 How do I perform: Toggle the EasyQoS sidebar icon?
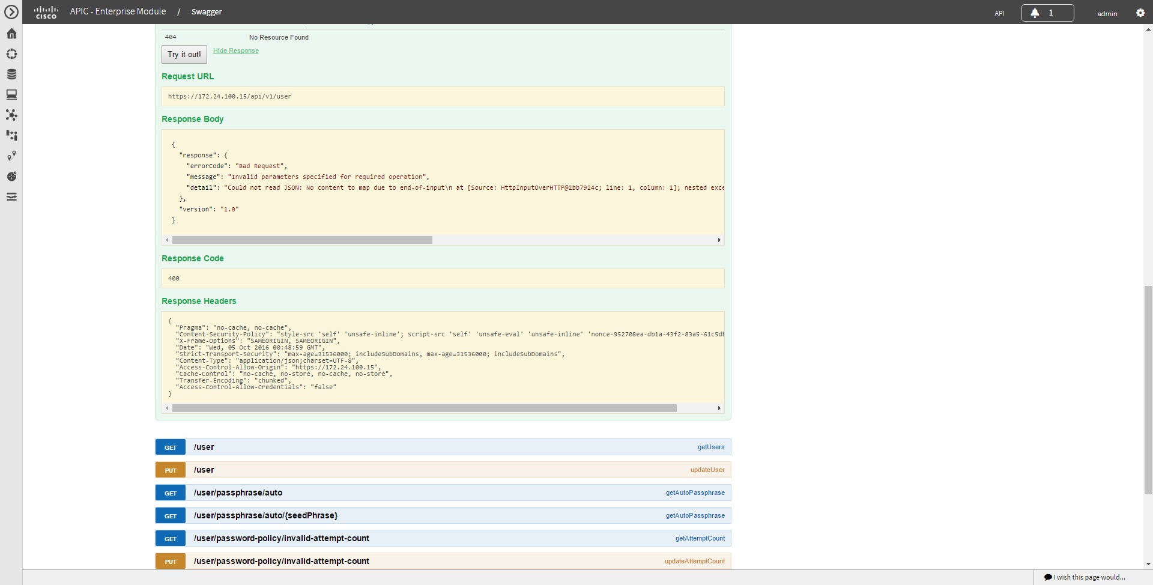click(x=11, y=176)
